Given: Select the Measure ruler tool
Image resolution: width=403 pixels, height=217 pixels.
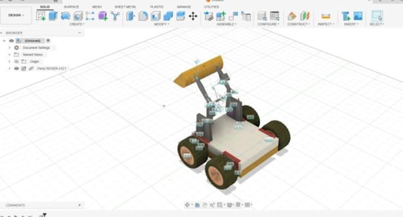Looking at the screenshot, I should click(x=325, y=16).
